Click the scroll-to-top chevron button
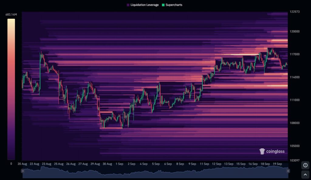311x180 pixels. pyautogui.click(x=305, y=175)
